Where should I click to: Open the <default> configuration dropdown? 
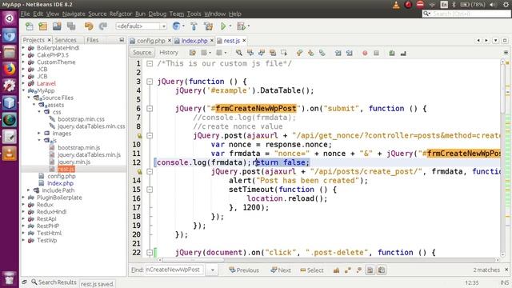[x=141, y=26]
